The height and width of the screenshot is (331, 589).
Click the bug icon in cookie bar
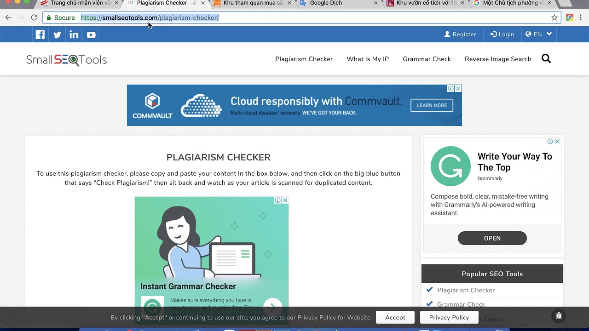pyautogui.click(x=559, y=316)
